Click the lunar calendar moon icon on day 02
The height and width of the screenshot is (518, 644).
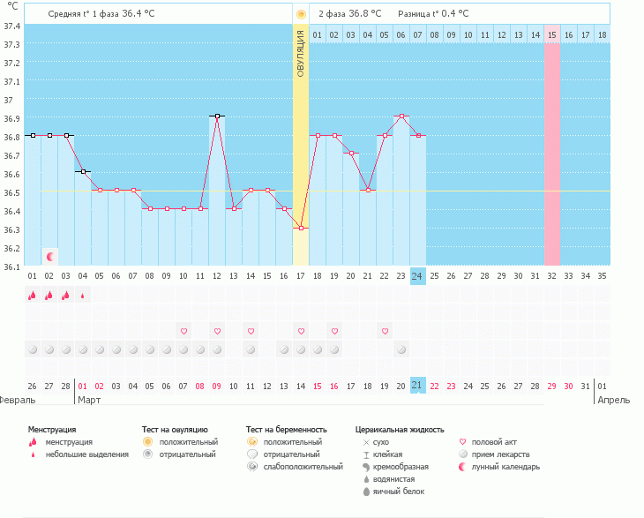49,257
